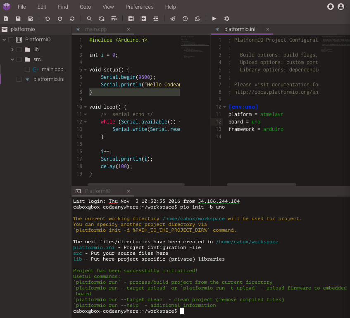Tick the PlatformIO root checkbox
This screenshot has width=350, height=318.
pyautogui.click(x=10, y=40)
